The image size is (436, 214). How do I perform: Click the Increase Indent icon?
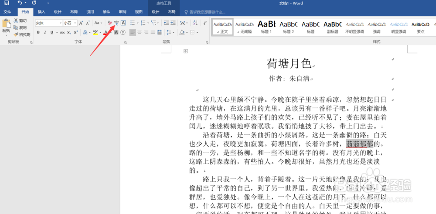click(173, 23)
